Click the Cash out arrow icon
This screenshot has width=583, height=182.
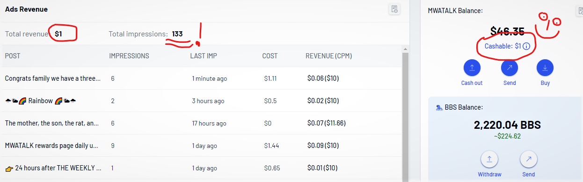[x=472, y=68]
